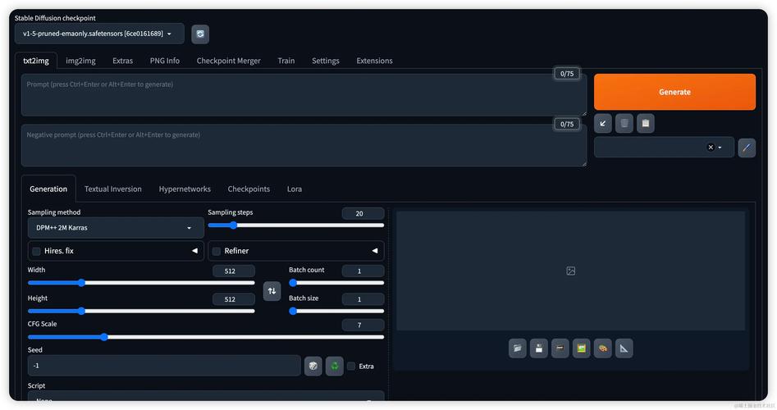Click the CFG Scale value box

click(x=363, y=325)
